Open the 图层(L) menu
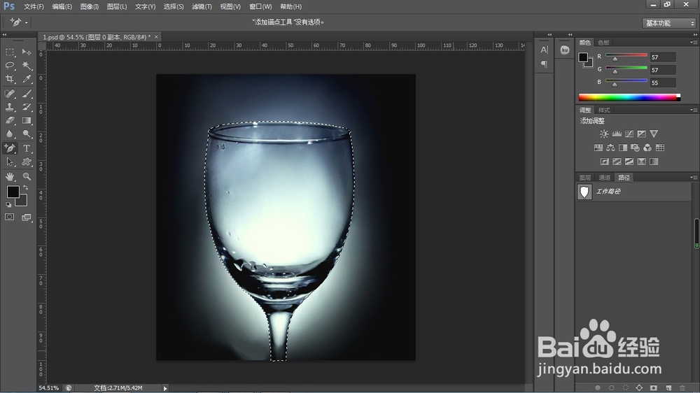 coord(117,7)
